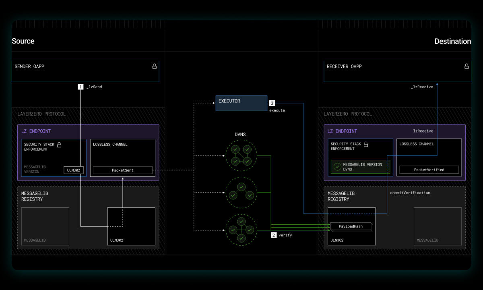Click the lock icon in Sender OApp box
The width and height of the screenshot is (483, 290).
pyautogui.click(x=154, y=66)
